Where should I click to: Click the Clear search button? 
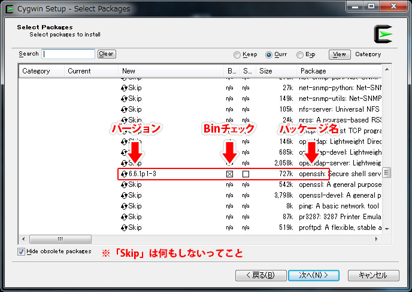coord(107,54)
